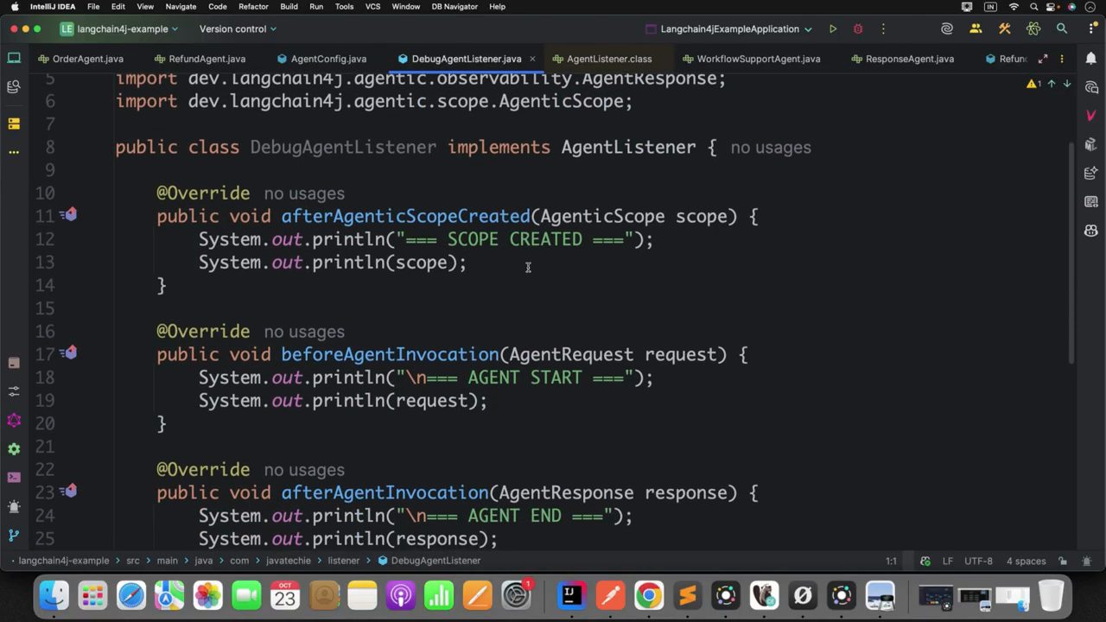Open the Version control dropdown
The height and width of the screenshot is (622, 1106).
(x=238, y=29)
